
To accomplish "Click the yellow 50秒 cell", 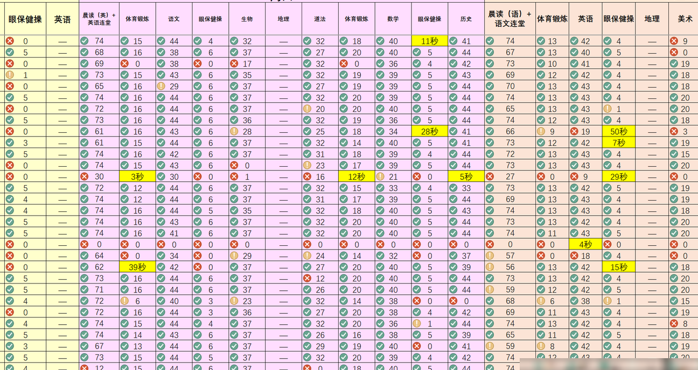I will (618, 131).
